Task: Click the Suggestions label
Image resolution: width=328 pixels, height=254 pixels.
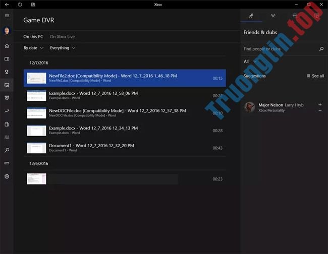Action: (x=254, y=76)
